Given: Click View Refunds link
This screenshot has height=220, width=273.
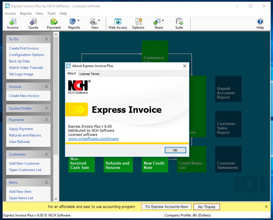Looking at the screenshot, I should 19,142.
